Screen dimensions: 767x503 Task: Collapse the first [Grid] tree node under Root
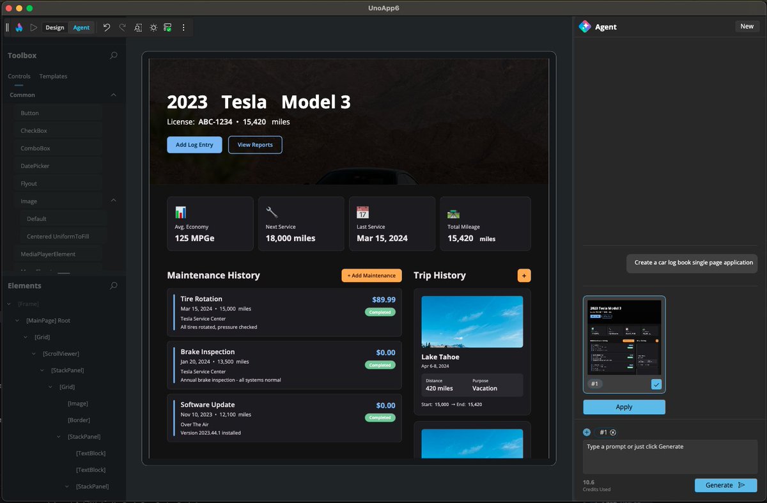26,337
